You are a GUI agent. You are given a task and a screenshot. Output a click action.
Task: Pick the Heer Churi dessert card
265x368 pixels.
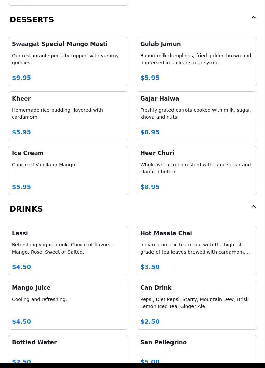coord(197,170)
